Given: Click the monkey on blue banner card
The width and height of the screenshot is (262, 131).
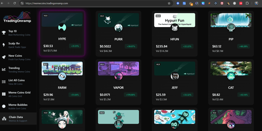Looking at the screenshot, I should (x=174, y=117).
